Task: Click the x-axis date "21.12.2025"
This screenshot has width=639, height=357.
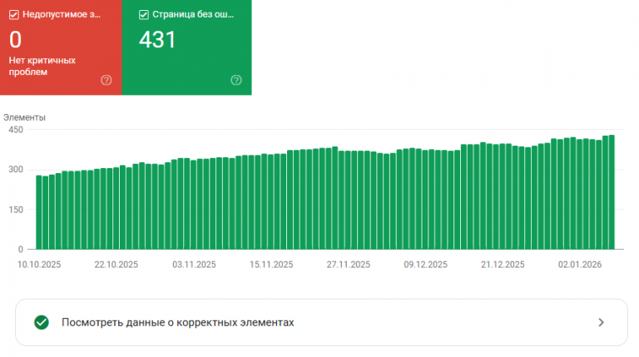Action: [503, 265]
